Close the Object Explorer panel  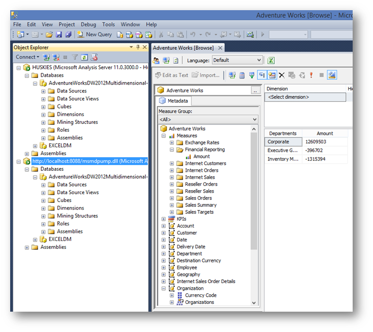point(145,47)
